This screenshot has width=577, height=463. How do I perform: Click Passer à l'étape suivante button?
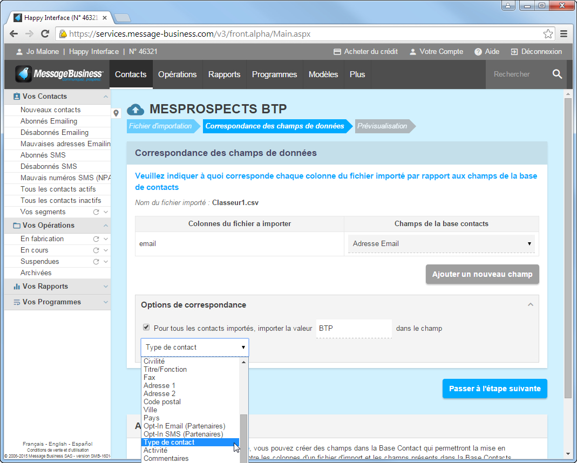pos(494,389)
